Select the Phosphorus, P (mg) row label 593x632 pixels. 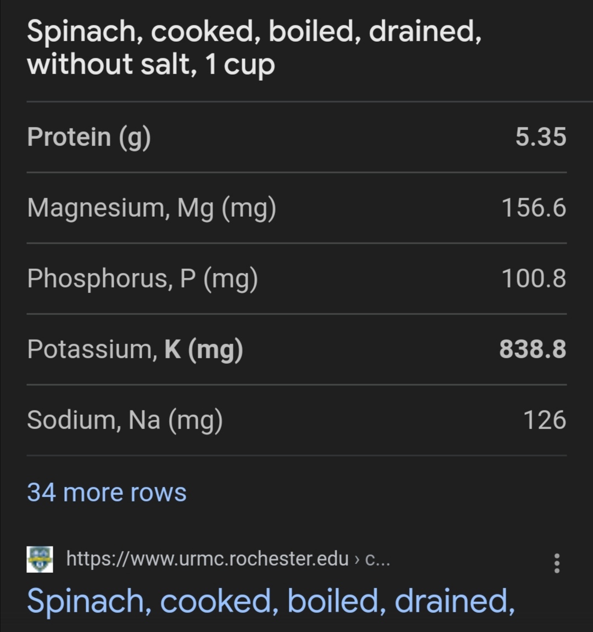coord(142,279)
